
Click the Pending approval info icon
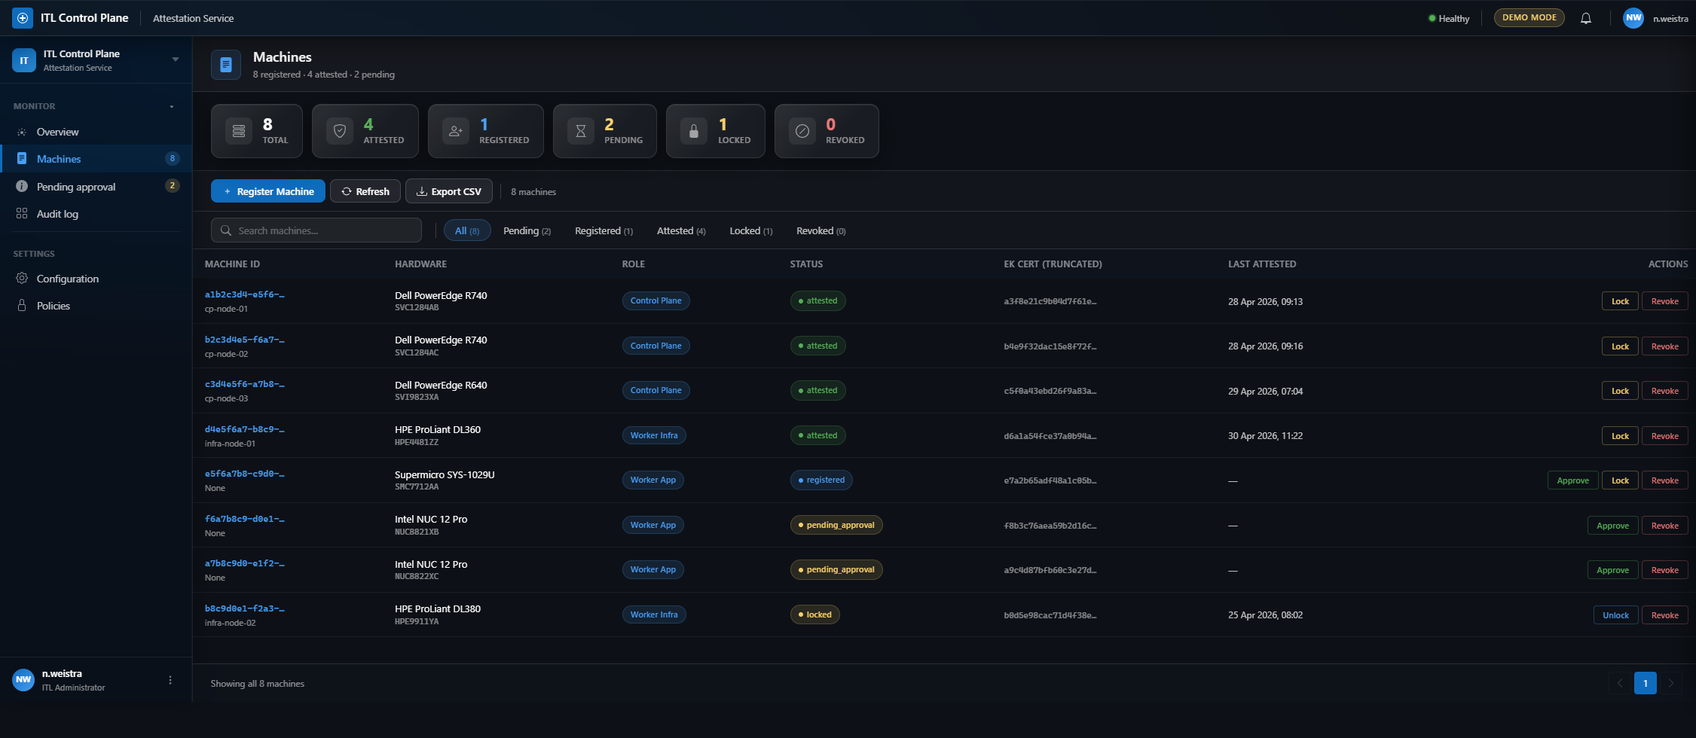tap(22, 187)
